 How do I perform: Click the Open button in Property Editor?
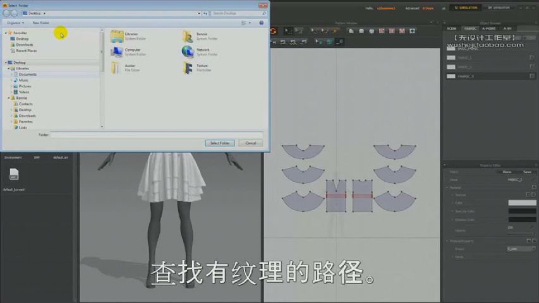click(507, 172)
